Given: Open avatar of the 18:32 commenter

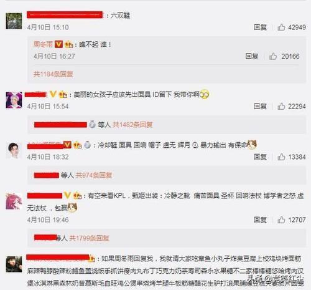Looking at the screenshot, I should (14, 150).
